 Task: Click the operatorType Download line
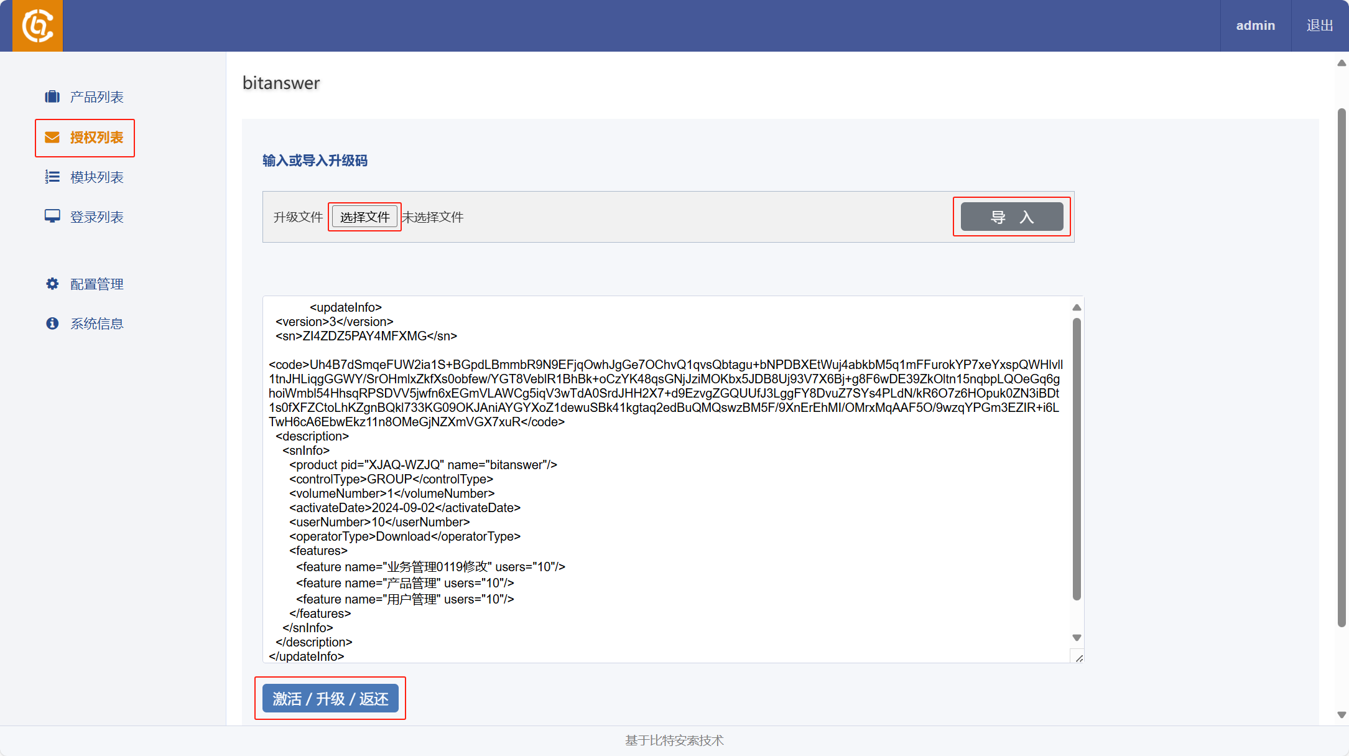[x=405, y=536]
